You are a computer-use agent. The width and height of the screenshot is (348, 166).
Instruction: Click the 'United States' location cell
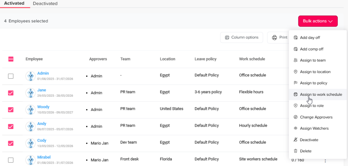172,109
